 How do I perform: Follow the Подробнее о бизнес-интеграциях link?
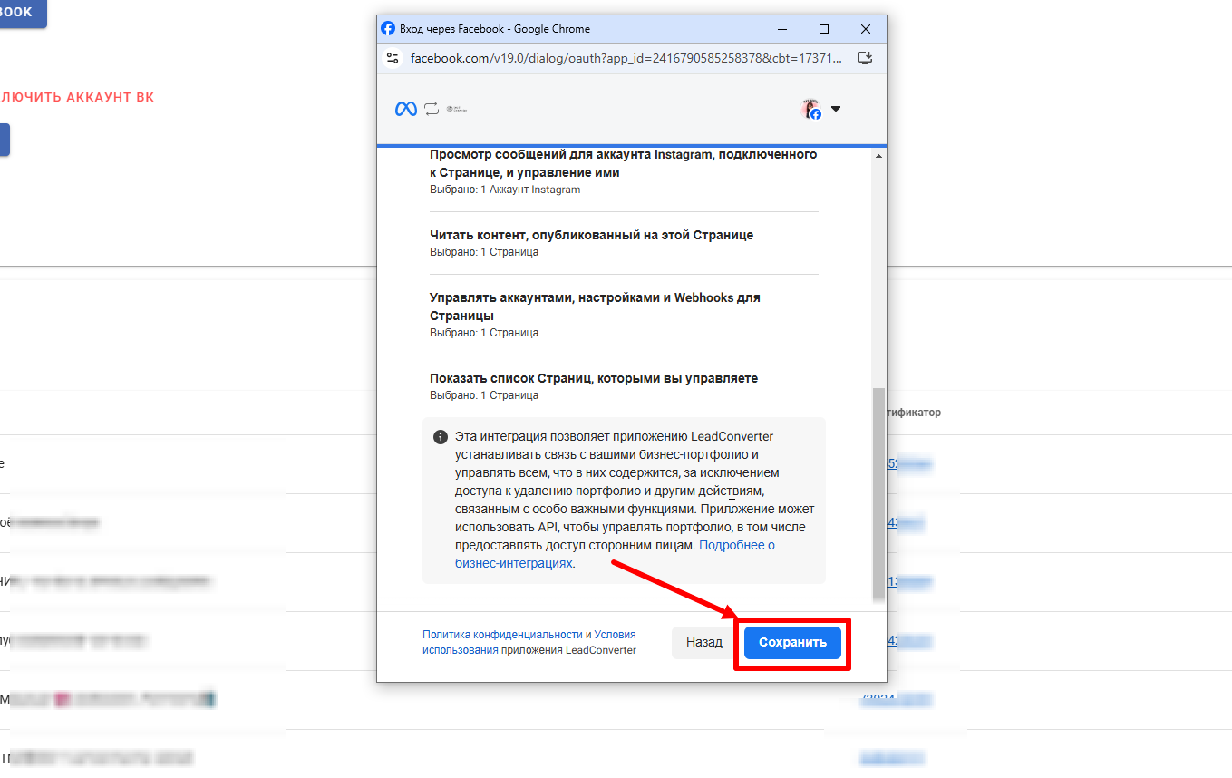pyautogui.click(x=736, y=545)
